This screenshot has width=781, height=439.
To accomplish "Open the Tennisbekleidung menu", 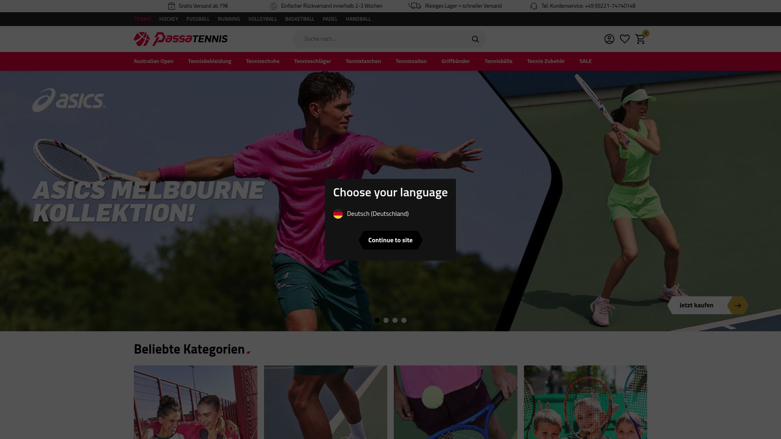I will (209, 61).
